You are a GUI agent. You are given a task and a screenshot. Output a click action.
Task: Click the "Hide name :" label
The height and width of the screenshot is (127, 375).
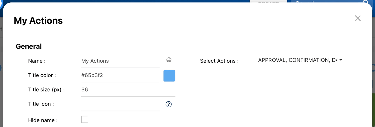43,120
